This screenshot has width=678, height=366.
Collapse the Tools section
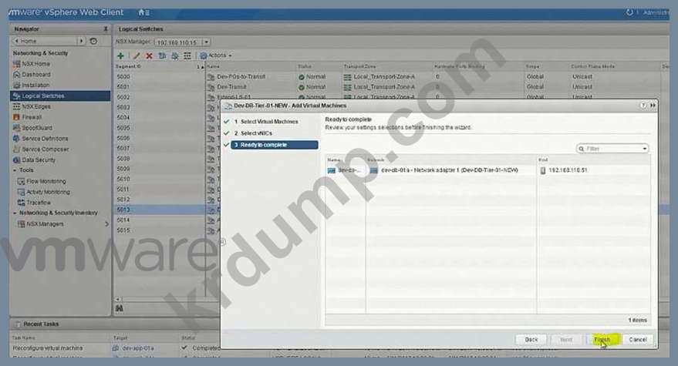[x=15, y=170]
